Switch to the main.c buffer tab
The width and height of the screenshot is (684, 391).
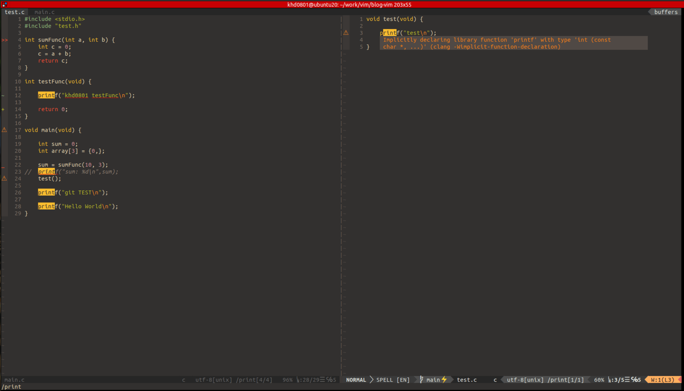point(44,12)
